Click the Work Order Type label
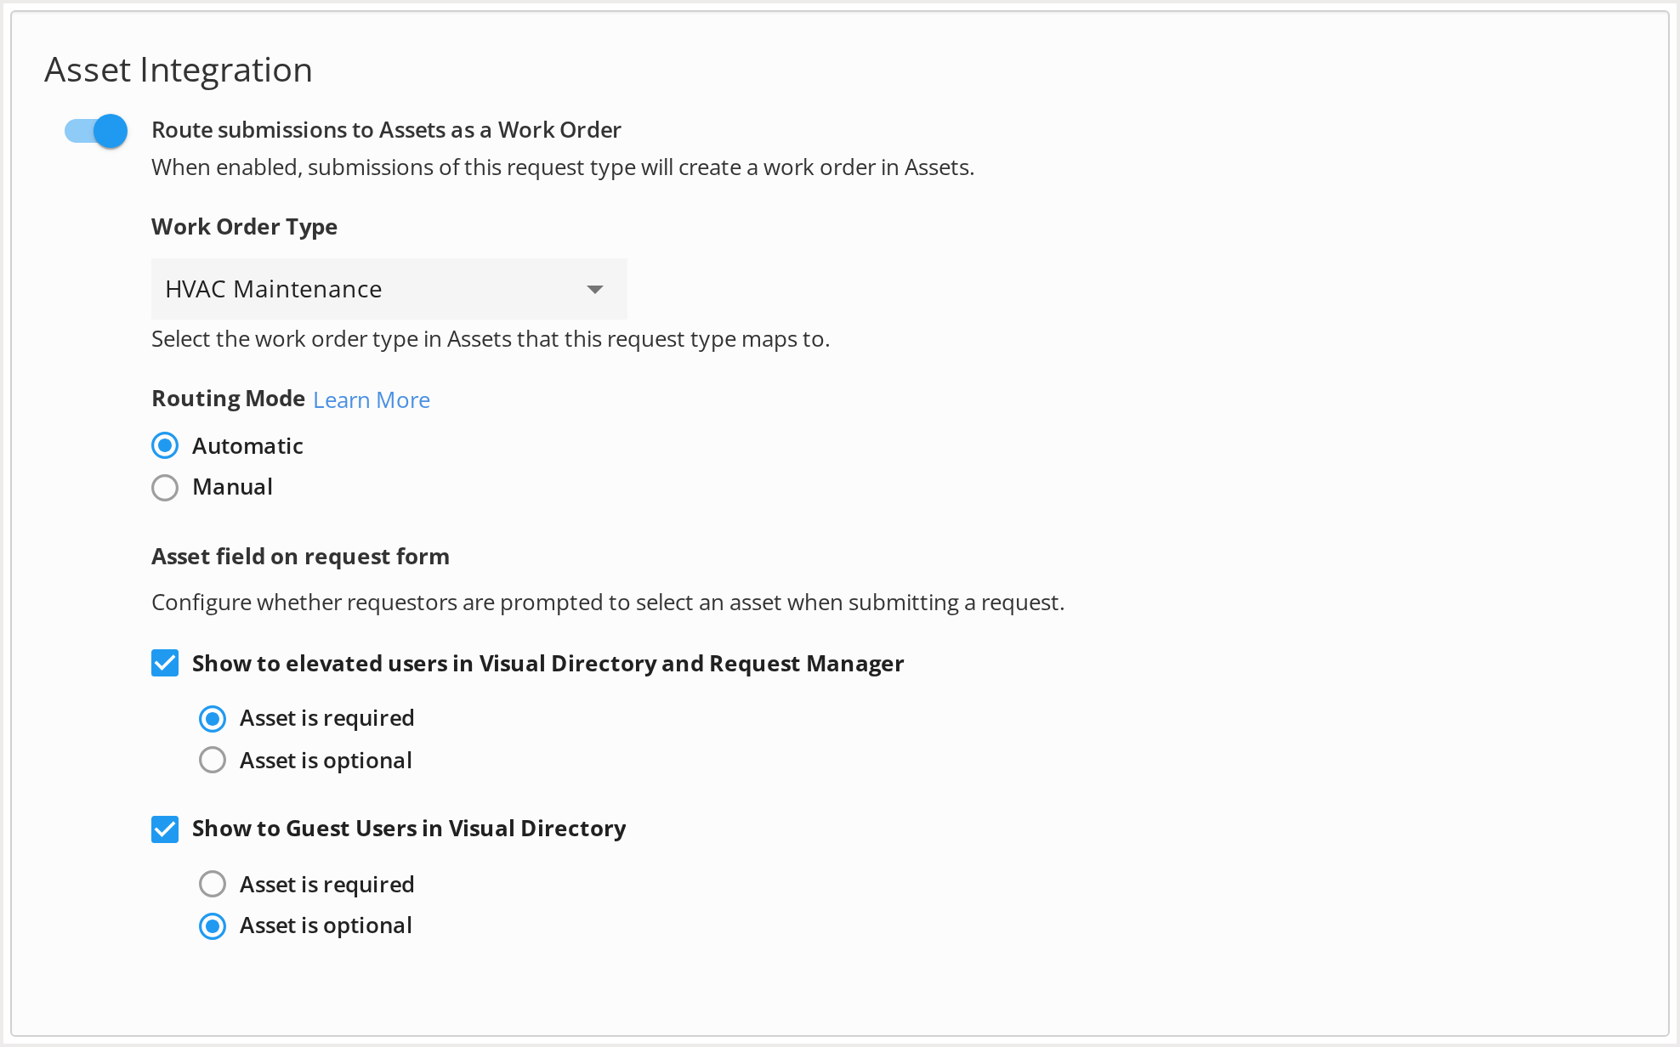The image size is (1680, 1047). click(244, 227)
